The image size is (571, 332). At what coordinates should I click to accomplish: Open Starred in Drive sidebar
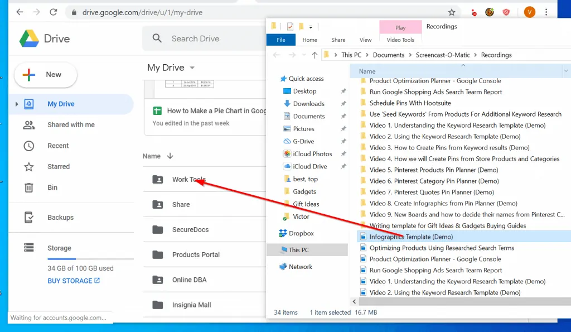[58, 166]
